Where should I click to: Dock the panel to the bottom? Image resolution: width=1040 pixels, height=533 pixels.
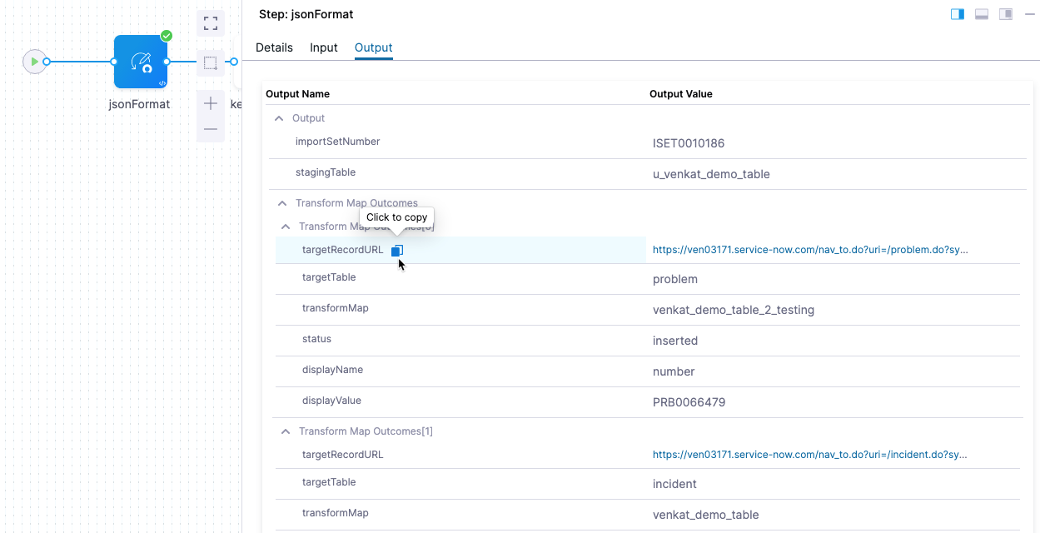[982, 14]
